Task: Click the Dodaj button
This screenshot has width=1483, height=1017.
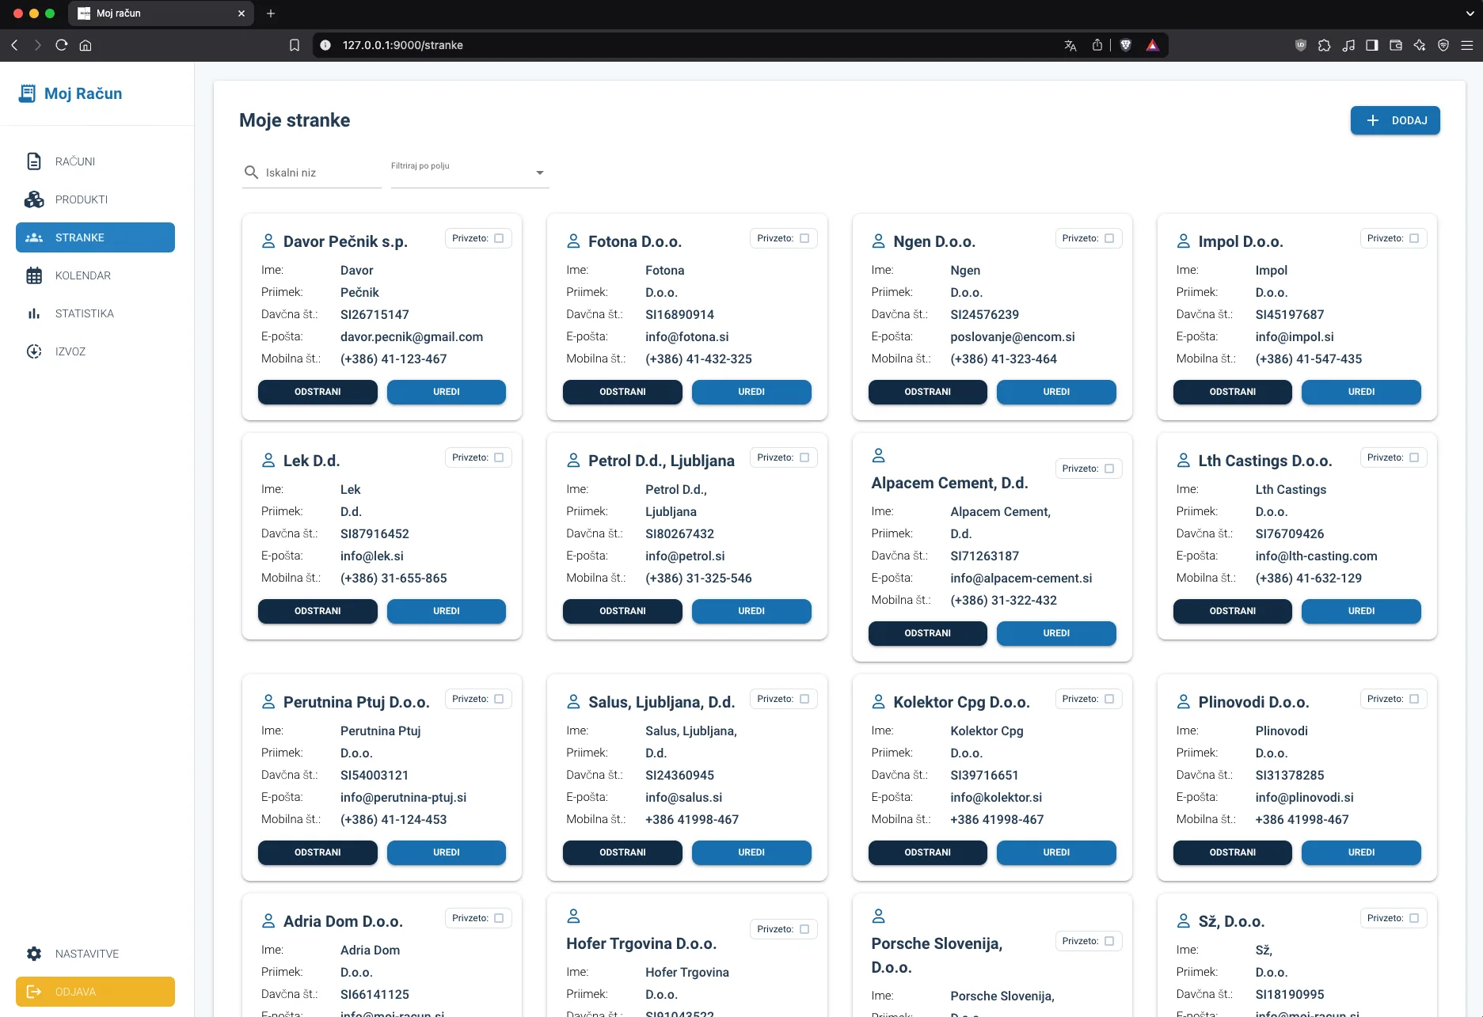Action: [x=1395, y=120]
